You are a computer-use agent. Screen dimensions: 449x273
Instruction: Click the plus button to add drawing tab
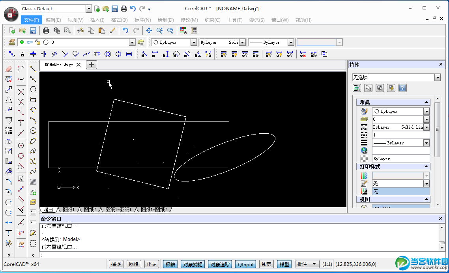pyautogui.click(x=92, y=65)
